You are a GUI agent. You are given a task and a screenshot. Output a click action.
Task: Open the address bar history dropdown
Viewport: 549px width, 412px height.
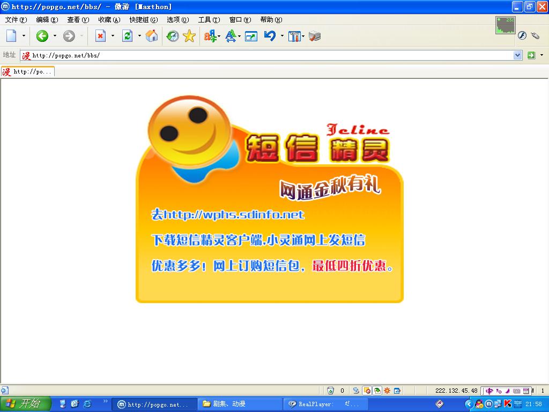518,55
